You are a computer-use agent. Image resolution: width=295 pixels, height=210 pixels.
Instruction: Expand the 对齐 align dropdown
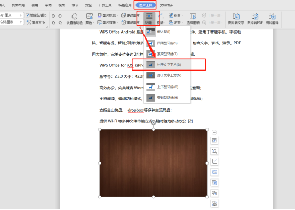point(176,22)
